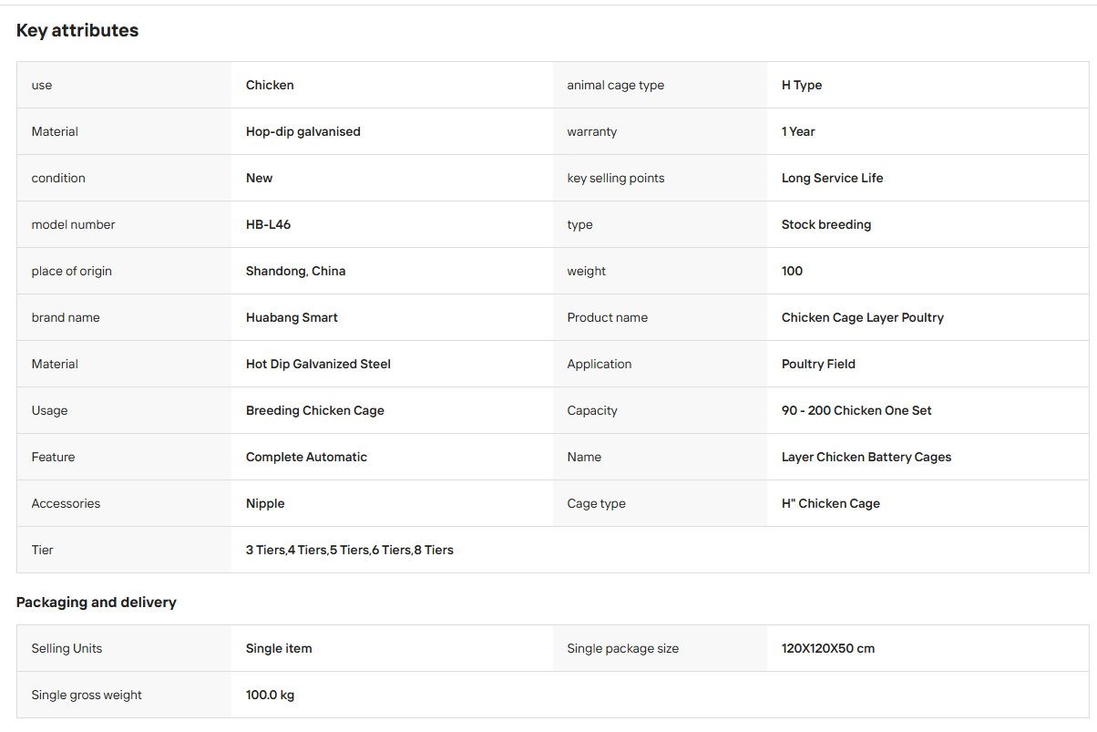Click Breeding Chicken Cage usage value
Viewport: 1097px width, 732px height.
pos(315,410)
